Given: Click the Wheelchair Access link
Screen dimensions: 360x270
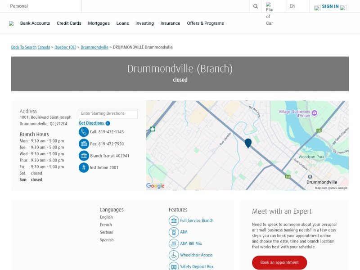Looking at the screenshot, I should coord(196,255).
